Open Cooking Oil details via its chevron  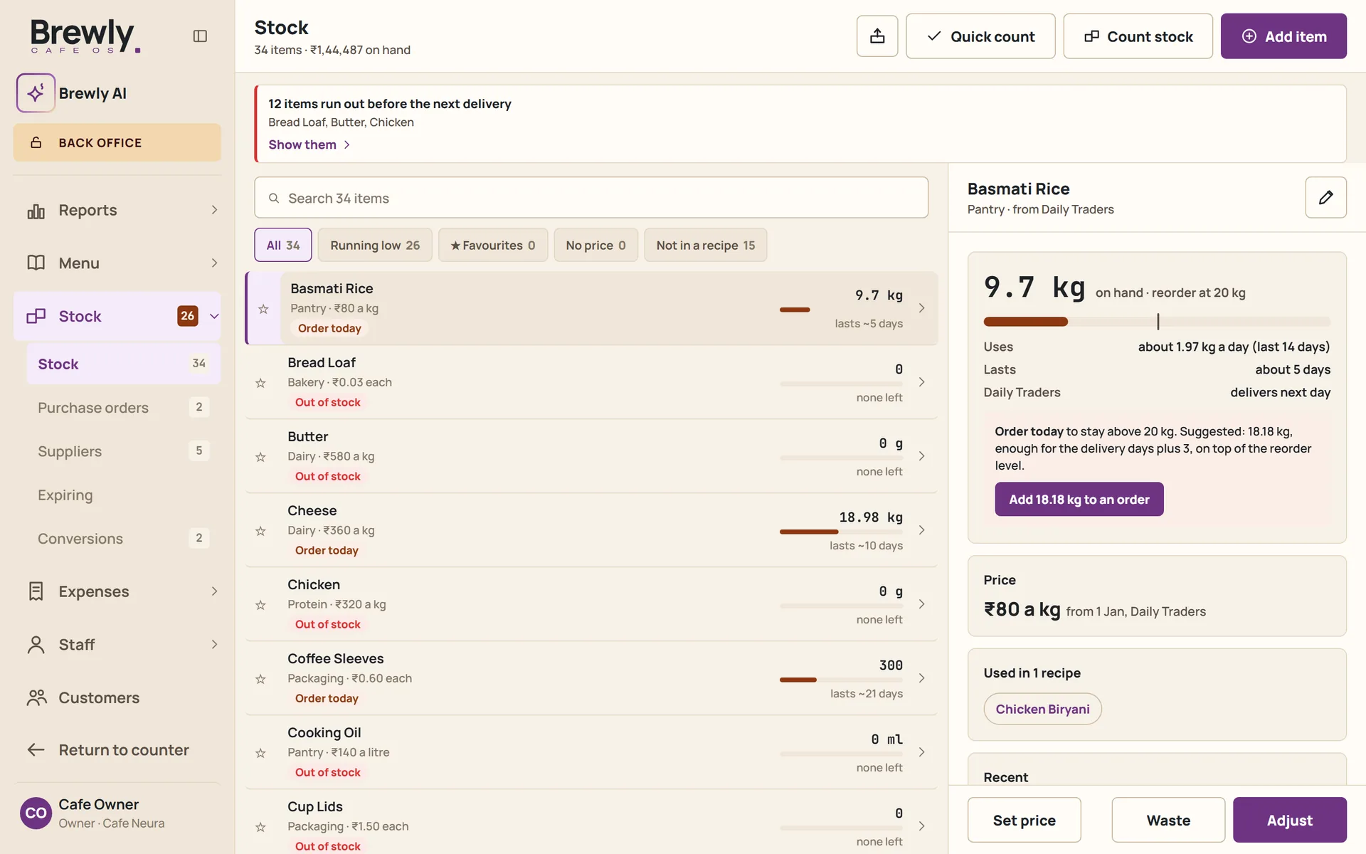pos(921,752)
